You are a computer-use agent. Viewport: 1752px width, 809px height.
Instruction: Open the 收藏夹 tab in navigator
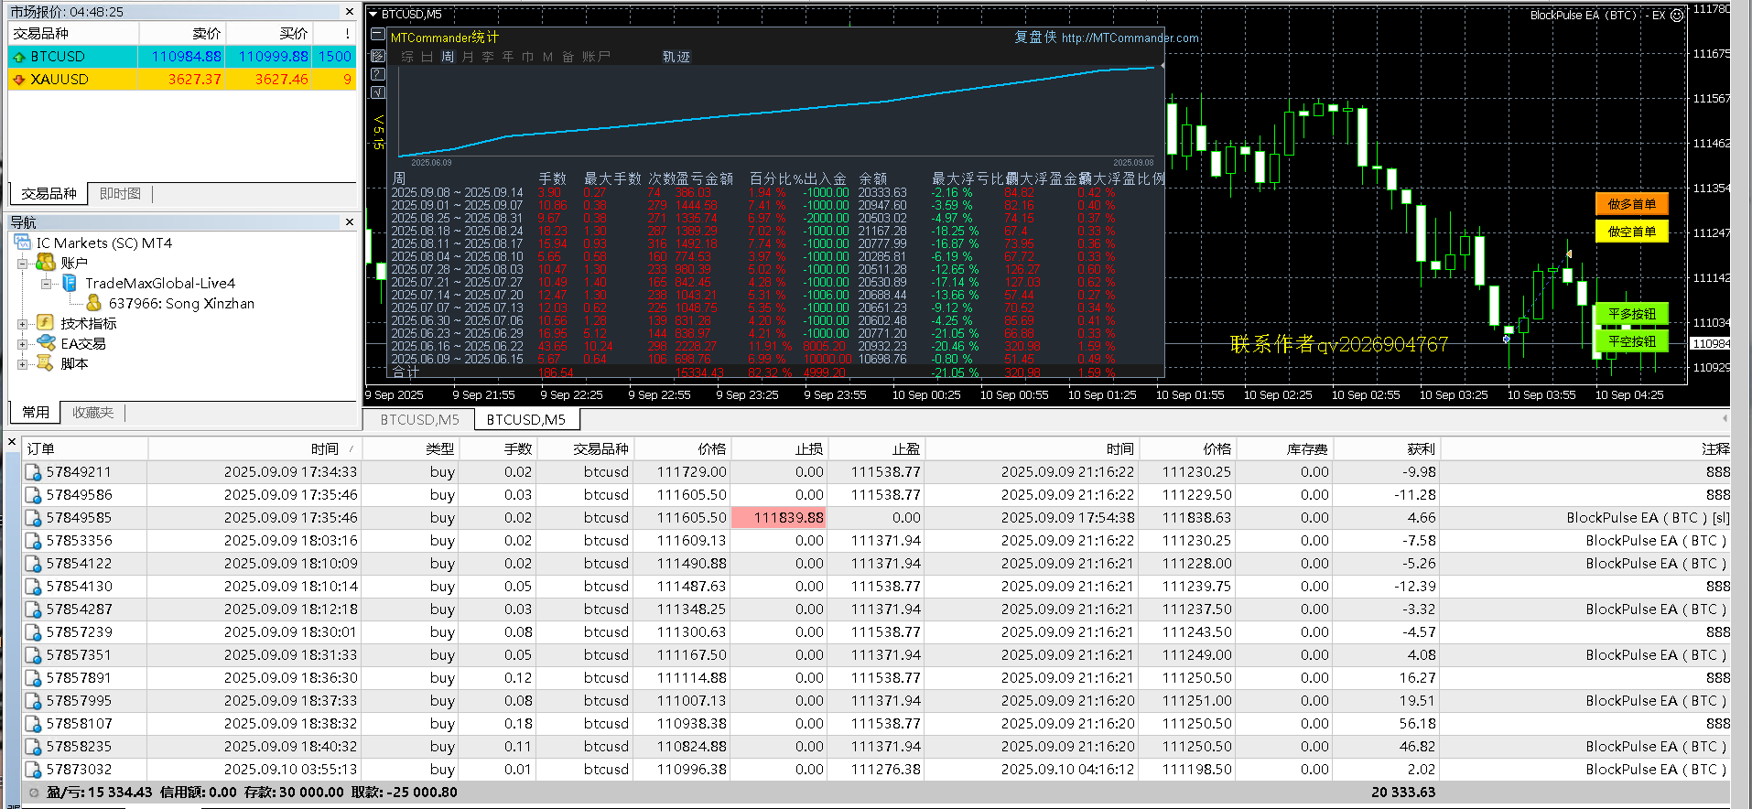point(92,413)
